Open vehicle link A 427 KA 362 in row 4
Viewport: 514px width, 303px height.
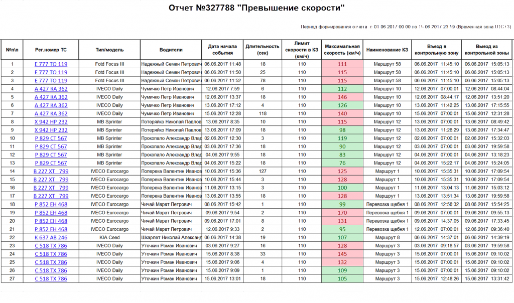[x=51, y=89]
